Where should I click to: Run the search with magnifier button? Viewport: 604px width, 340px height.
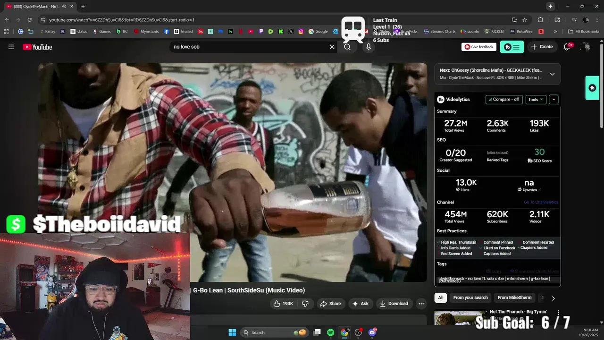347,47
